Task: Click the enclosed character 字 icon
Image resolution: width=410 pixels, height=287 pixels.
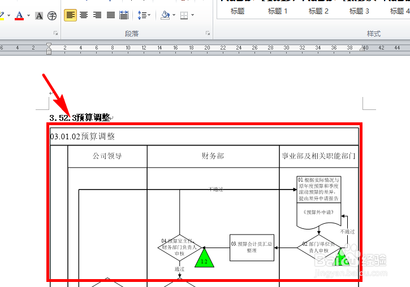Action: 52,16
